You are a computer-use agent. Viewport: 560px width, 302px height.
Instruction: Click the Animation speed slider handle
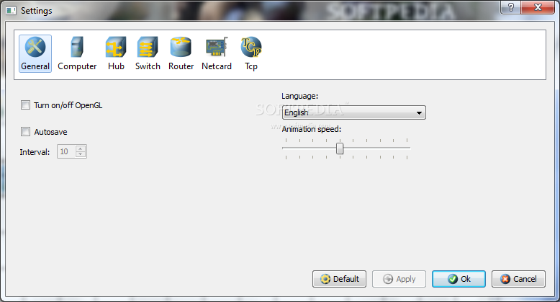point(340,148)
